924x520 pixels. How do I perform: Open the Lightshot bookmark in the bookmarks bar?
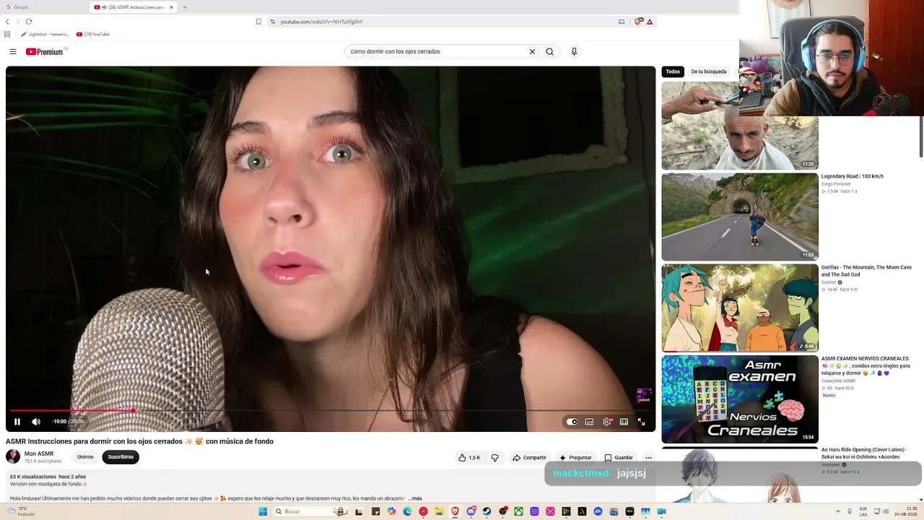pos(45,34)
